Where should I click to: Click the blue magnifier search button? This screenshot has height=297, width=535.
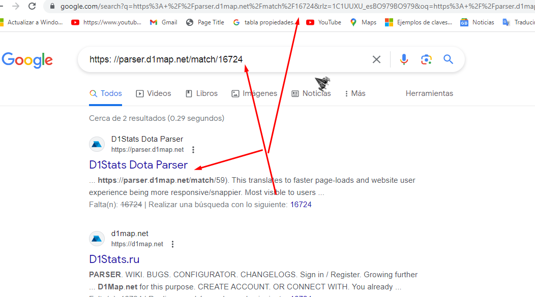448,59
